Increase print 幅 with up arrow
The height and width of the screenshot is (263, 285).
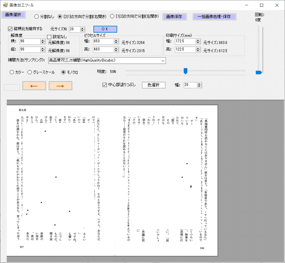pos(198,40)
